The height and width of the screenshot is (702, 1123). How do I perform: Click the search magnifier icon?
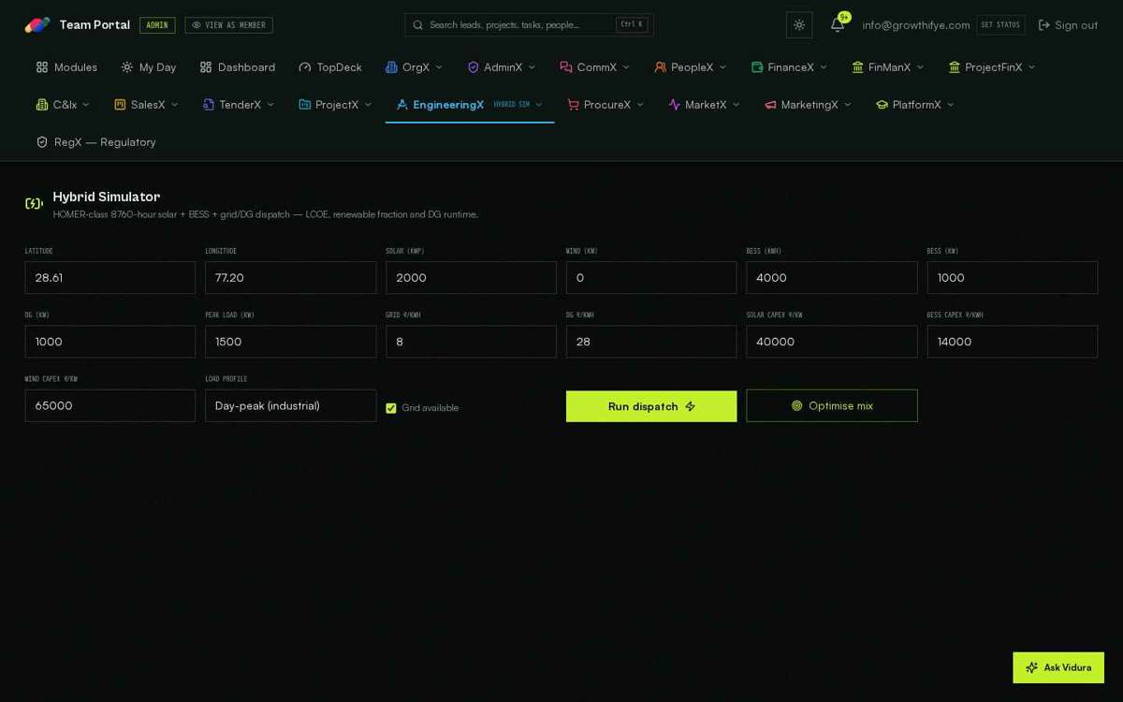418,25
